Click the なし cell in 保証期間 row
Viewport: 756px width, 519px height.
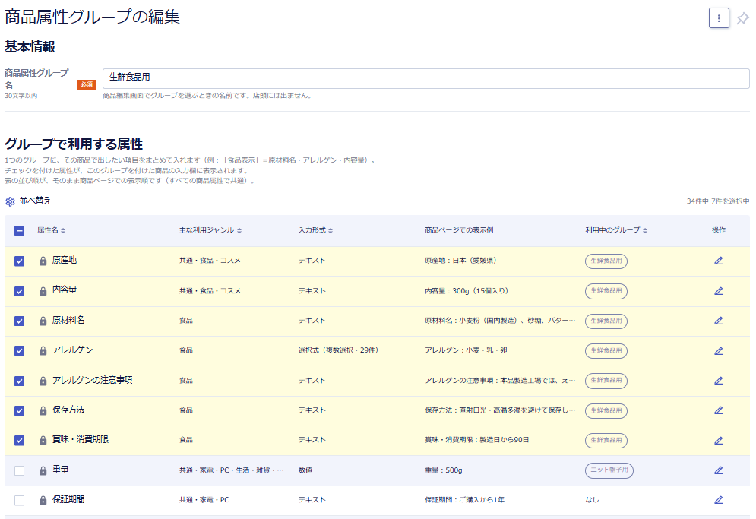point(592,500)
